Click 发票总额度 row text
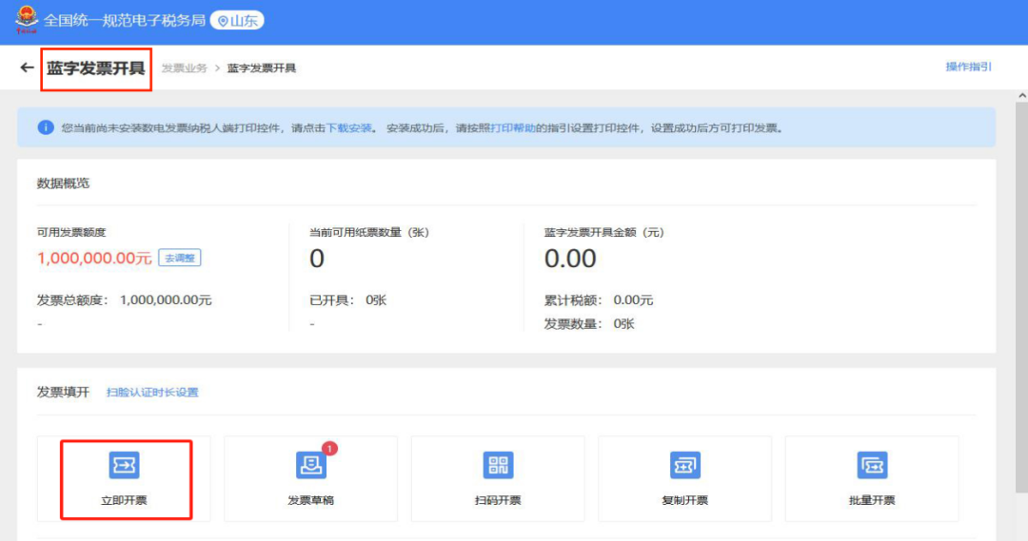1028x541 pixels. pyautogui.click(x=125, y=300)
